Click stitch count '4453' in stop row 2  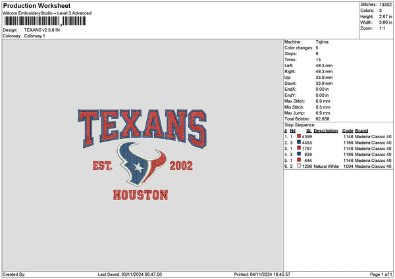(307, 143)
